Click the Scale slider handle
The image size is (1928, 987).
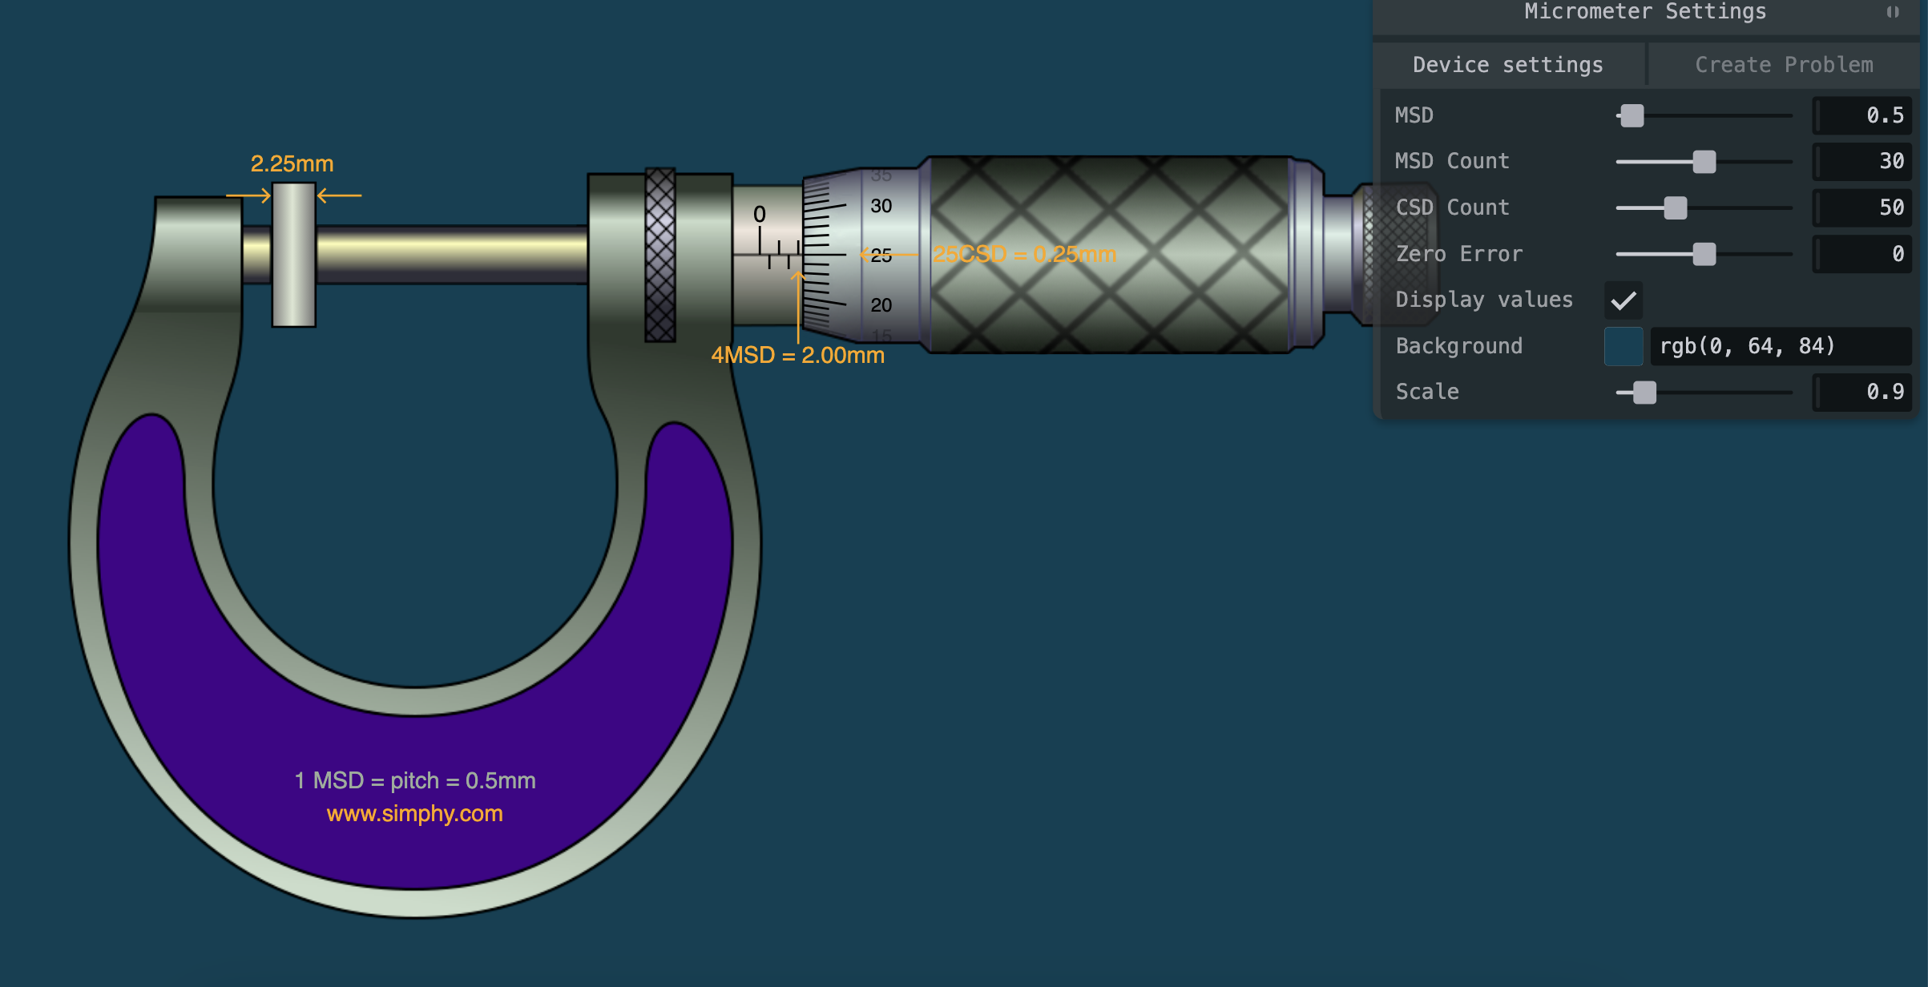1644,393
